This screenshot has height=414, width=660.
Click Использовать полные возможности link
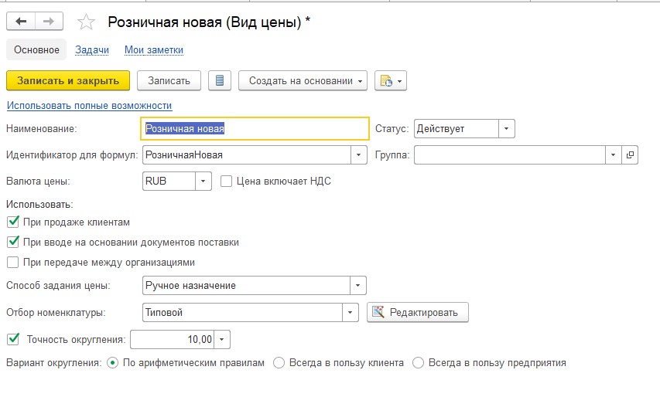(89, 106)
